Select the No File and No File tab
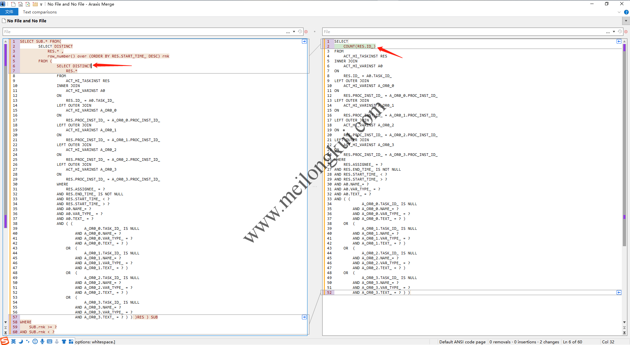The width and height of the screenshot is (630, 345). coord(25,21)
